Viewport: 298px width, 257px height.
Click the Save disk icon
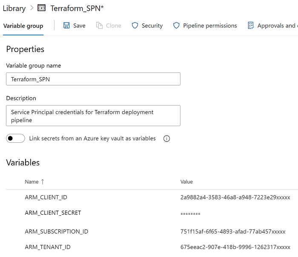(x=66, y=25)
